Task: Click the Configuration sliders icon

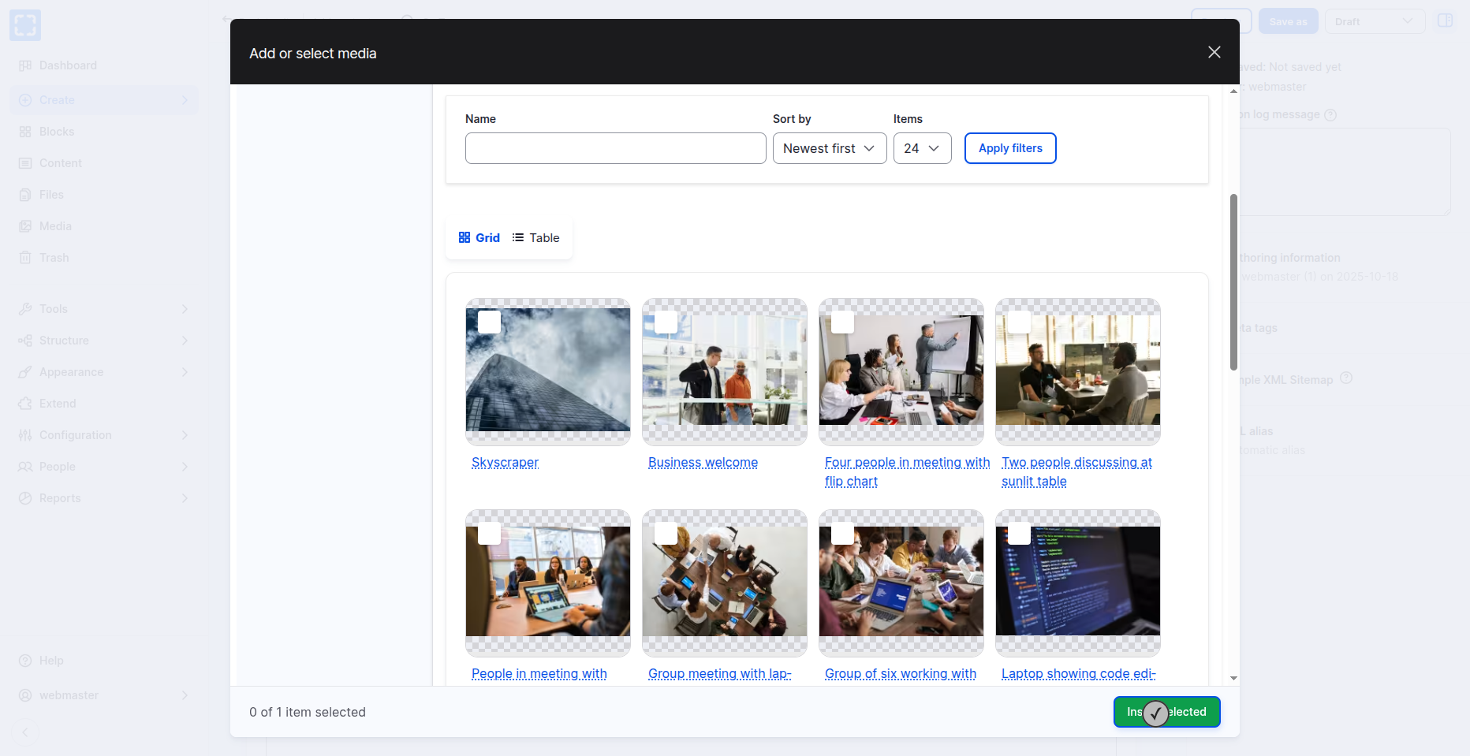Action: [25, 435]
